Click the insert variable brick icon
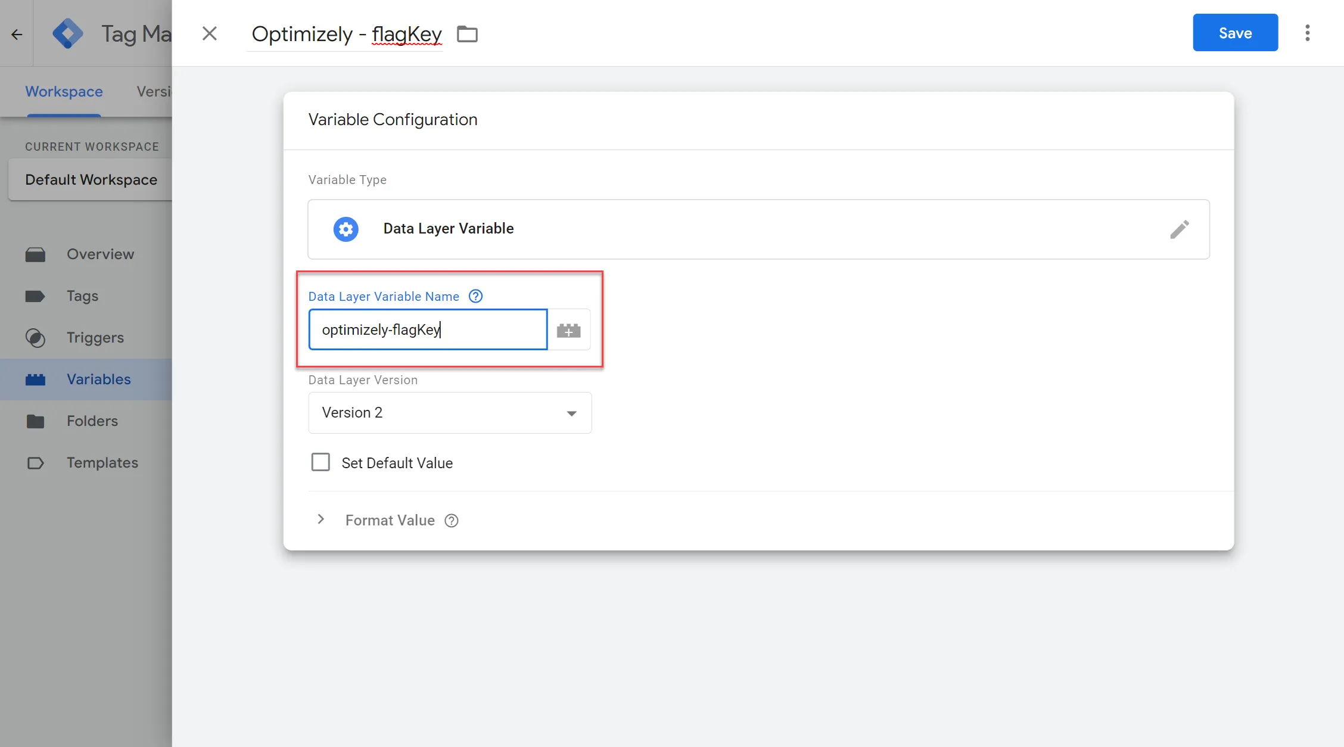Image resolution: width=1344 pixels, height=747 pixels. [x=569, y=330]
